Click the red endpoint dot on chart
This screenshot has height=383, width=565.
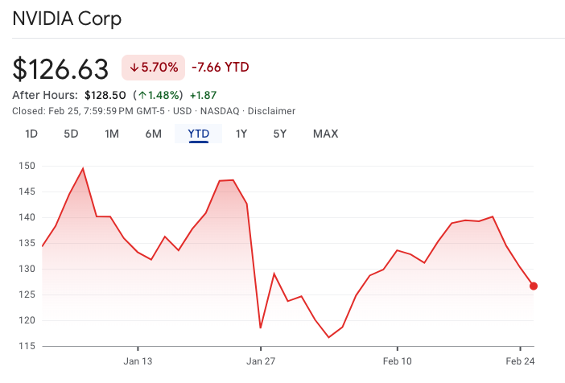[x=534, y=286]
